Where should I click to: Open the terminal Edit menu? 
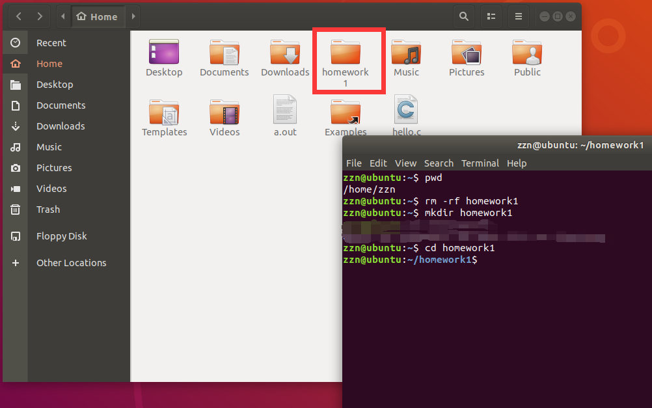pos(378,163)
